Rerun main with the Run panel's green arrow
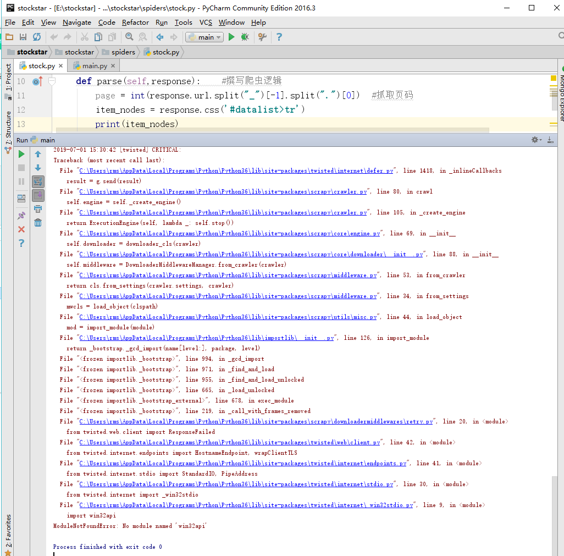Image resolution: width=564 pixels, height=556 pixels. tap(21, 154)
